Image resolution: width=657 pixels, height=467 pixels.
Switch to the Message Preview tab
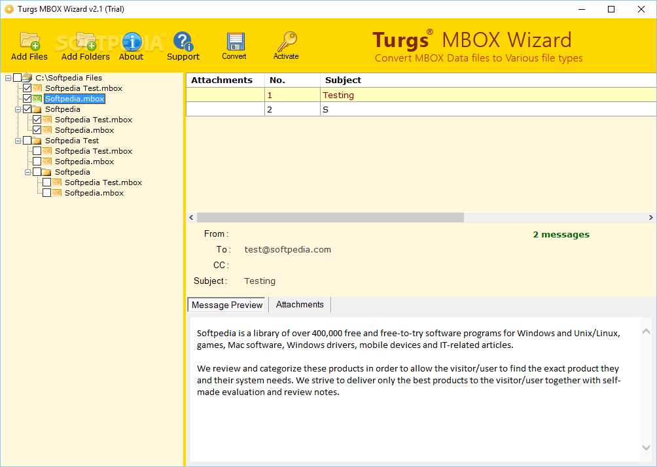tap(226, 305)
